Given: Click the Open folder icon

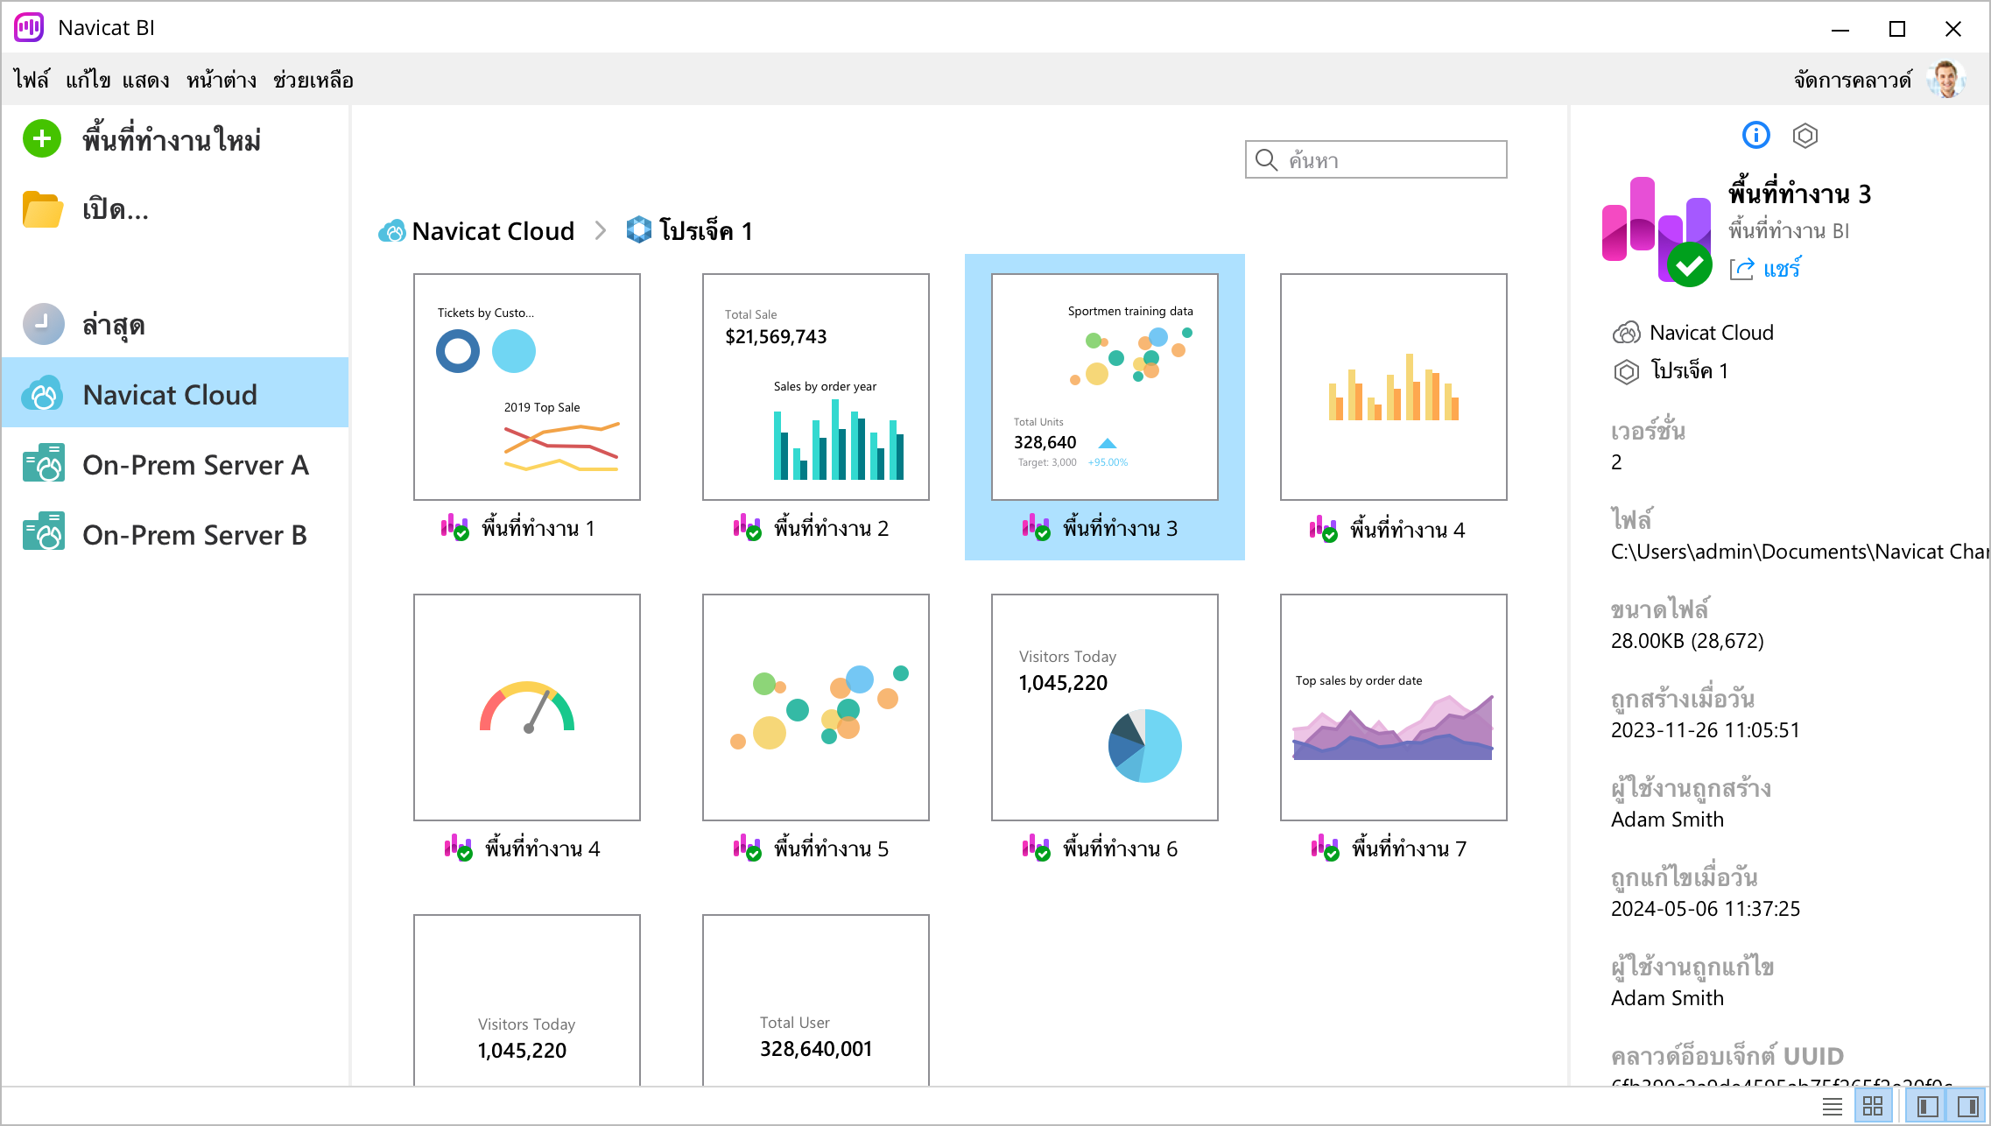Looking at the screenshot, I should point(41,209).
